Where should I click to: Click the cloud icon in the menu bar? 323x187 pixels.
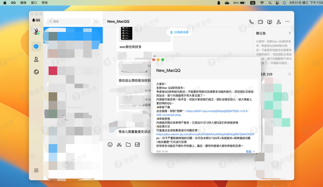tap(227, 3)
